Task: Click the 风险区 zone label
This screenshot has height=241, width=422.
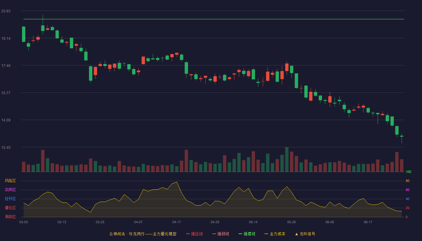Action: (10, 181)
